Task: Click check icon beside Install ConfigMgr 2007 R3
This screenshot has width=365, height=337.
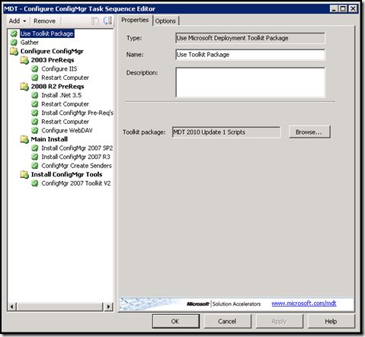Action: coord(35,157)
